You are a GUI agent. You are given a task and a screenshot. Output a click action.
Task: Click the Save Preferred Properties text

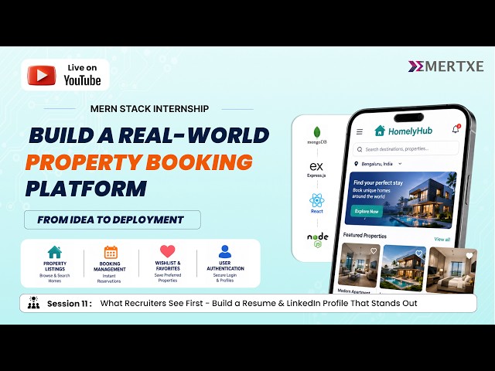pyautogui.click(x=168, y=277)
